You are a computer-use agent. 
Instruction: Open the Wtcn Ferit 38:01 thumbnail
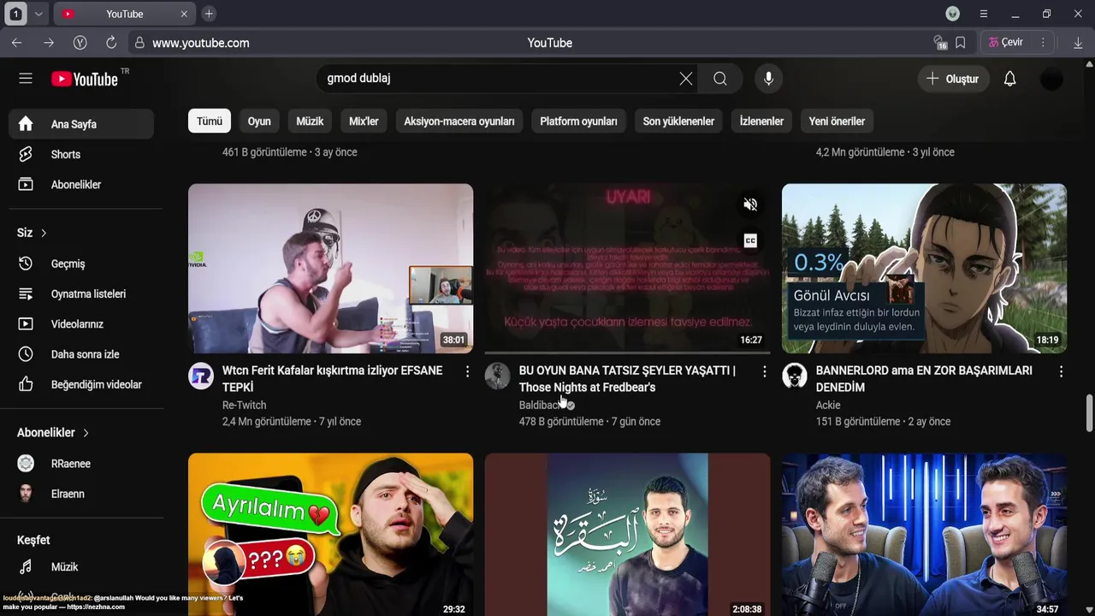[330, 268]
